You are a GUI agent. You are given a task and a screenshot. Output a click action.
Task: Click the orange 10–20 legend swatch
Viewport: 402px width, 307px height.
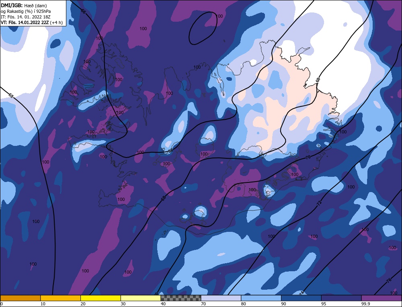[61, 298]
